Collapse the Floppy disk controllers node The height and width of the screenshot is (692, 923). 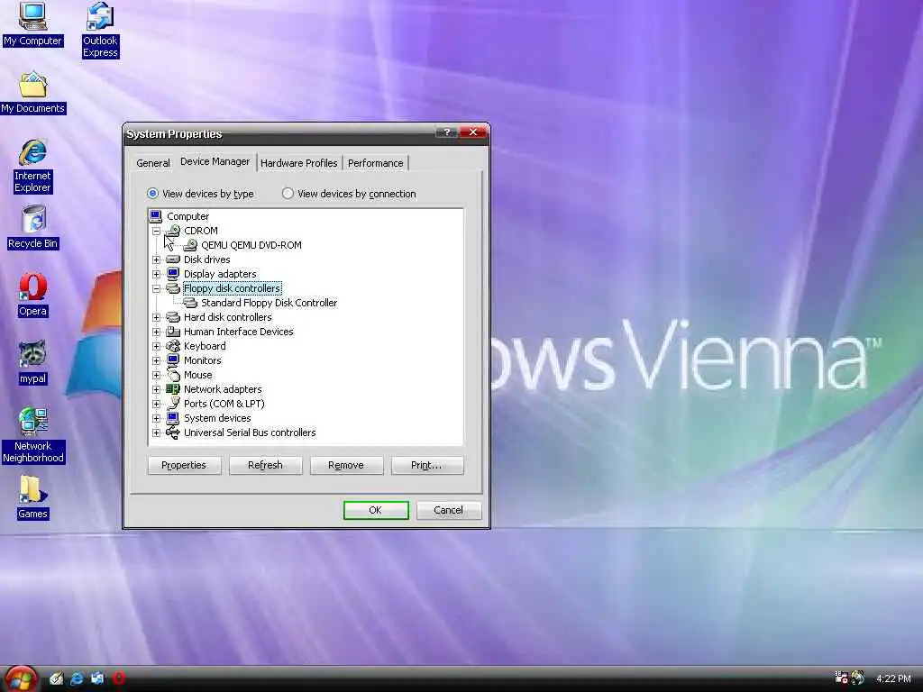tap(156, 288)
